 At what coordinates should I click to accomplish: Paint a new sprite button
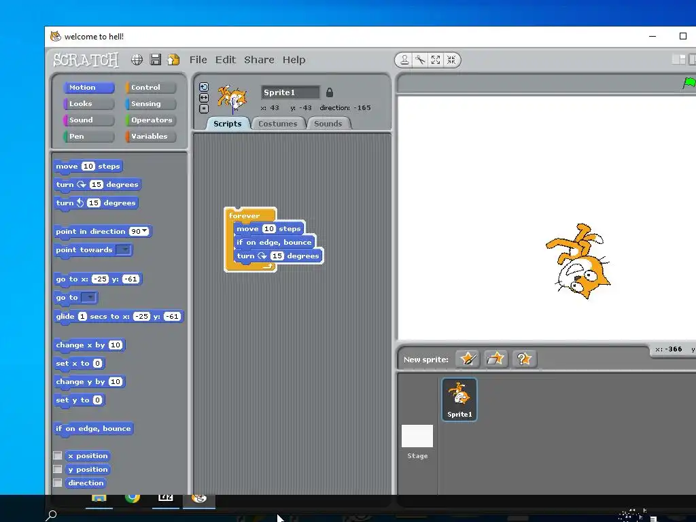[468, 359]
